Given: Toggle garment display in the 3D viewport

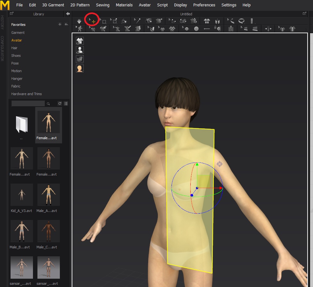Looking at the screenshot, I should click(x=80, y=41).
